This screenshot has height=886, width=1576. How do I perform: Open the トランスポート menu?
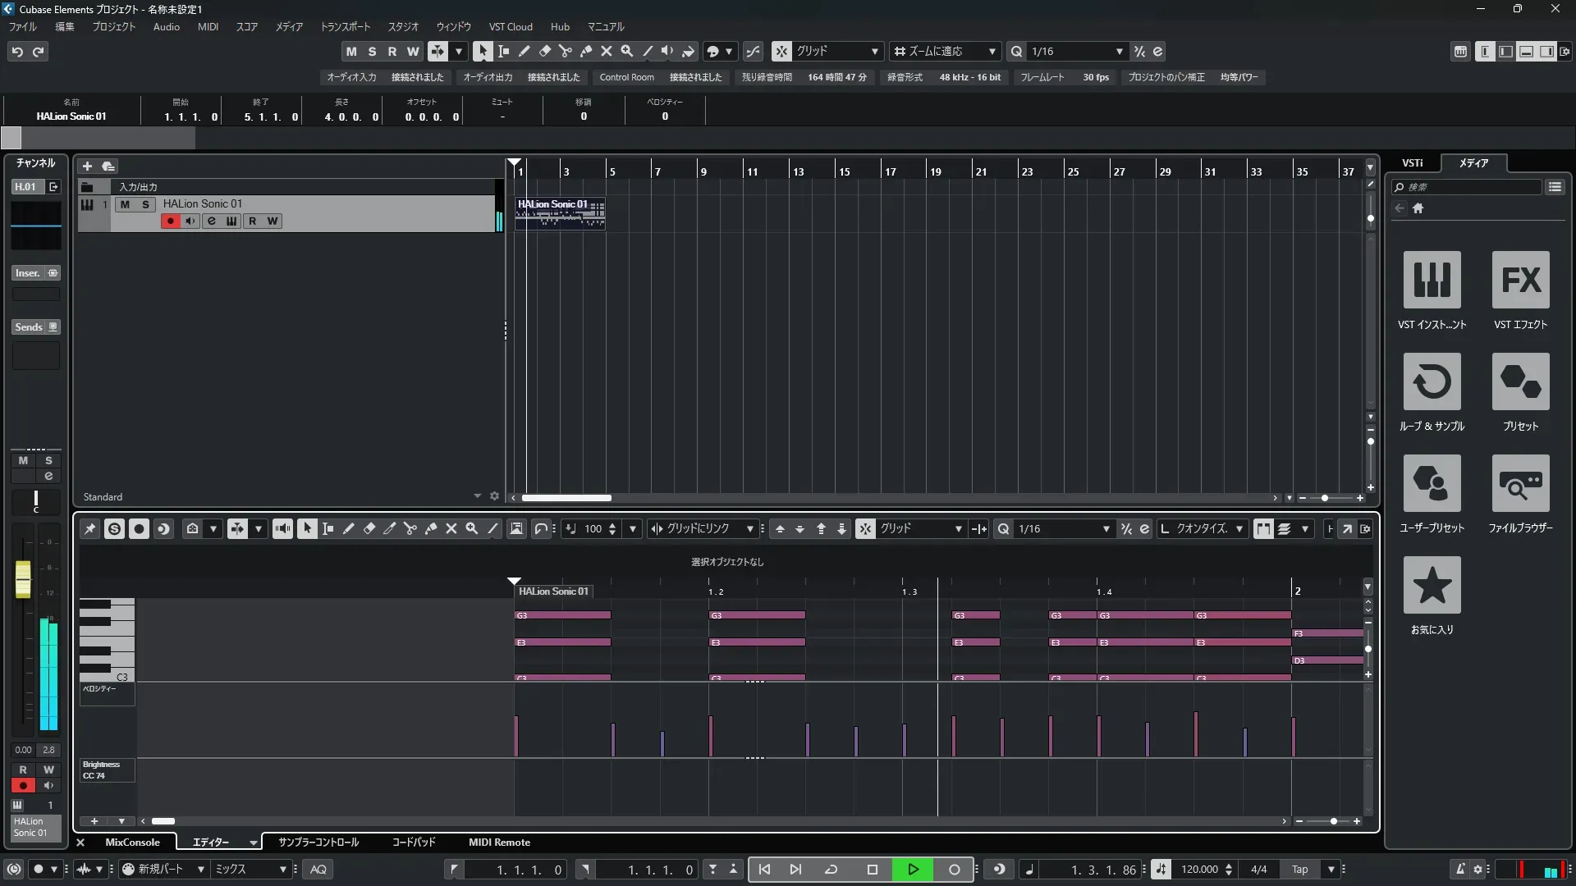point(345,26)
